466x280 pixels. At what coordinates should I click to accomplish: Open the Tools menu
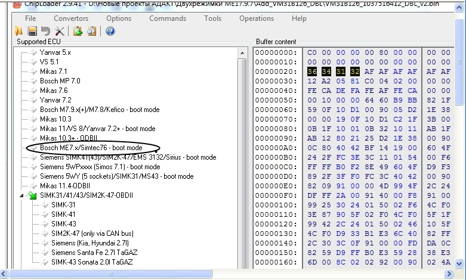(x=212, y=18)
